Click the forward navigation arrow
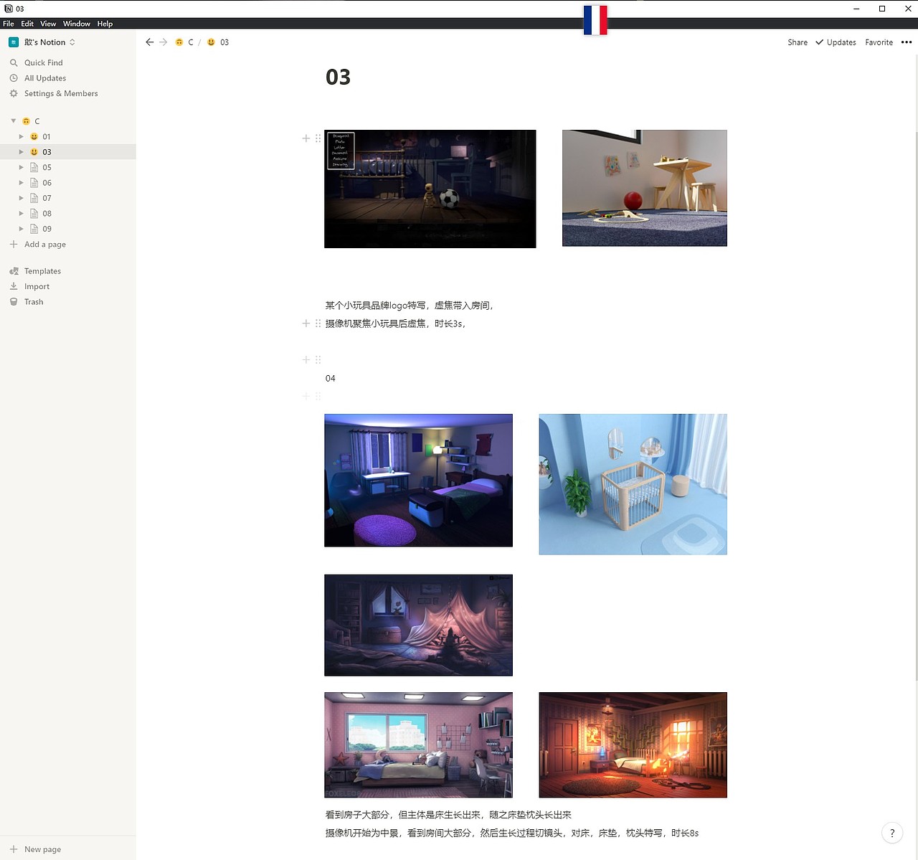918x860 pixels. pos(163,42)
